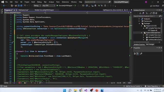Viewport: 164px width, 92px height.
Task: Open the 110% zoom level dropdown
Action: (x=7, y=83)
